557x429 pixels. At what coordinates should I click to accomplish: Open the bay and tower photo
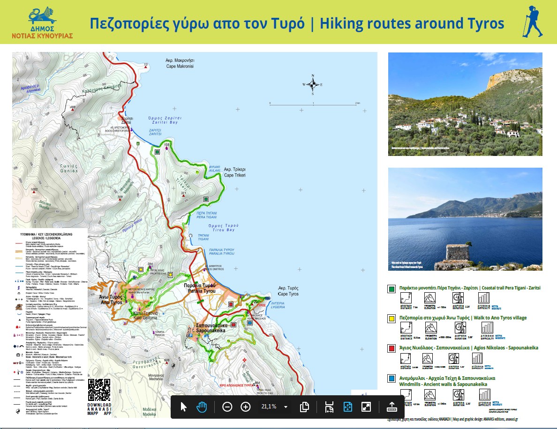click(x=465, y=219)
